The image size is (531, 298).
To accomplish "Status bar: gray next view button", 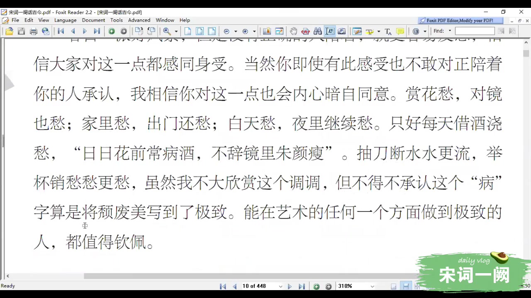I will point(329,286).
